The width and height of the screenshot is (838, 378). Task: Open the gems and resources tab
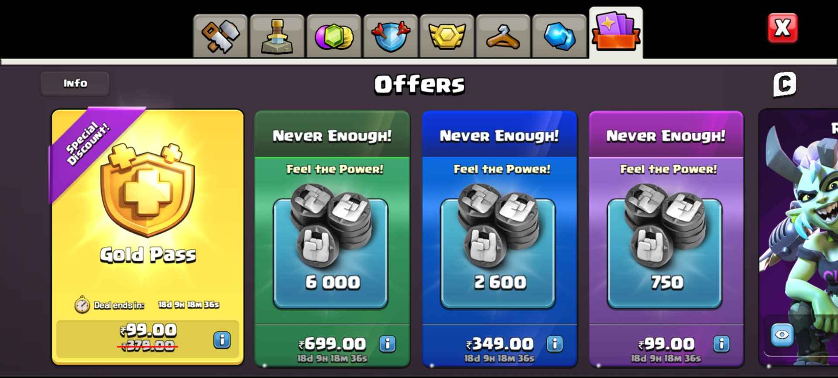(x=334, y=36)
